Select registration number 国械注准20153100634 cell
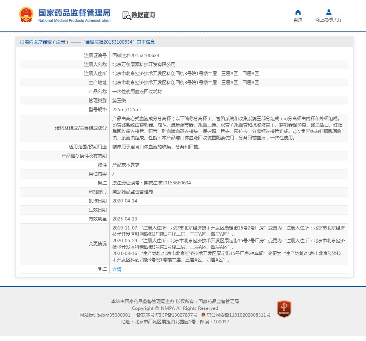Screen dimensions: 366x341 pos(136,56)
